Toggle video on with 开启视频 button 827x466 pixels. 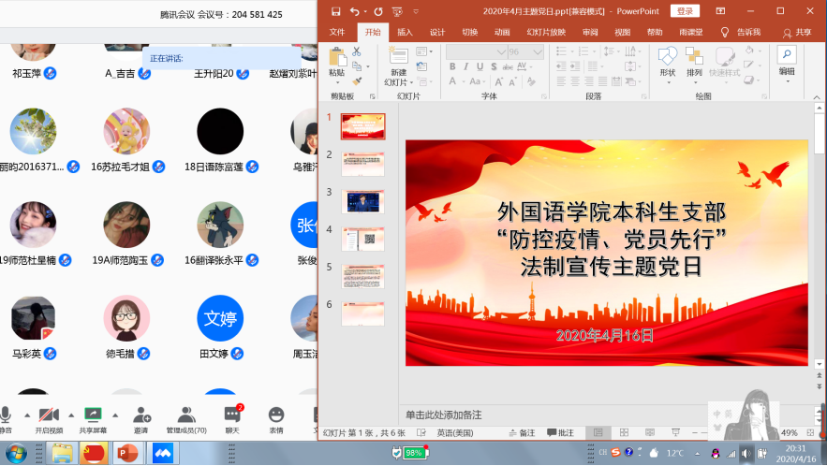pyautogui.click(x=50, y=415)
